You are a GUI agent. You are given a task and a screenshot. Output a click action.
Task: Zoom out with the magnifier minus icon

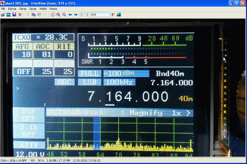(64, 15)
